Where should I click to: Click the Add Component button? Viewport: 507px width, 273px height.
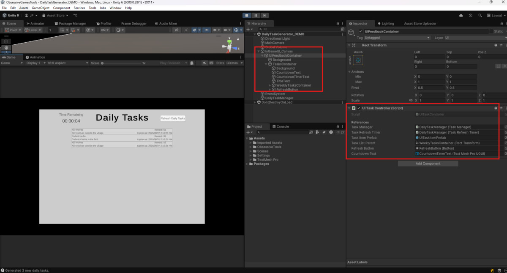tap(428, 164)
